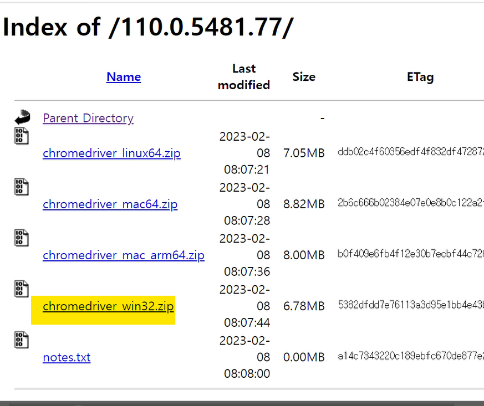Click the Last modified column header
Image resolution: width=484 pixels, height=406 pixels.
(244, 77)
